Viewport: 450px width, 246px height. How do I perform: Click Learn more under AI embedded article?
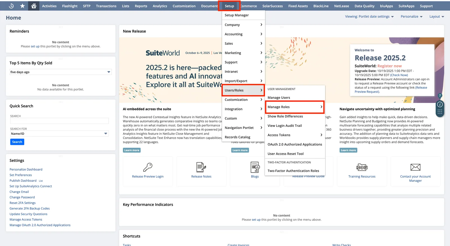click(132, 150)
